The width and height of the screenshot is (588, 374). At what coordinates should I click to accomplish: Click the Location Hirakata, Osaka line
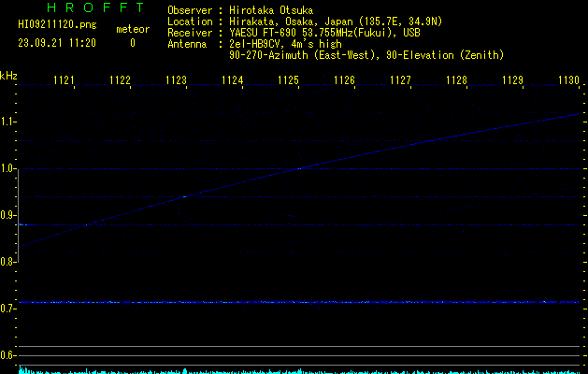pyautogui.click(x=305, y=22)
